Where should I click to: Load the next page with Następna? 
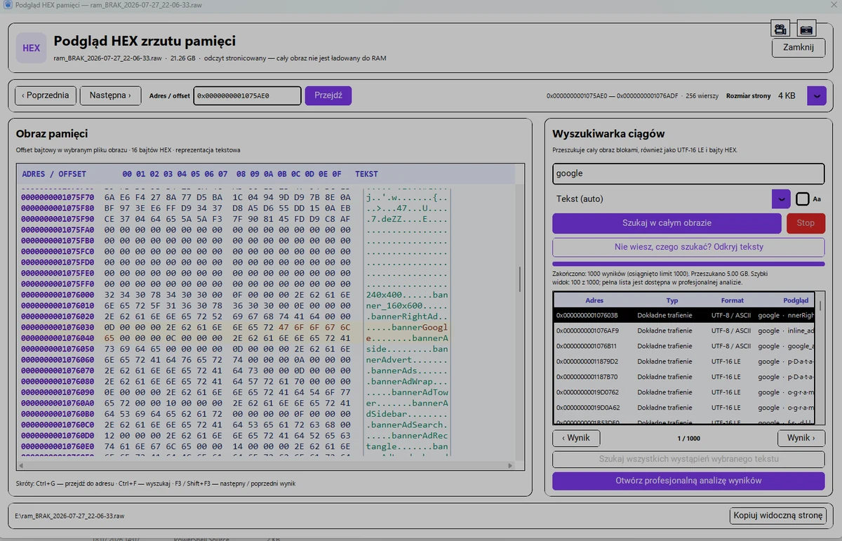pyautogui.click(x=110, y=95)
